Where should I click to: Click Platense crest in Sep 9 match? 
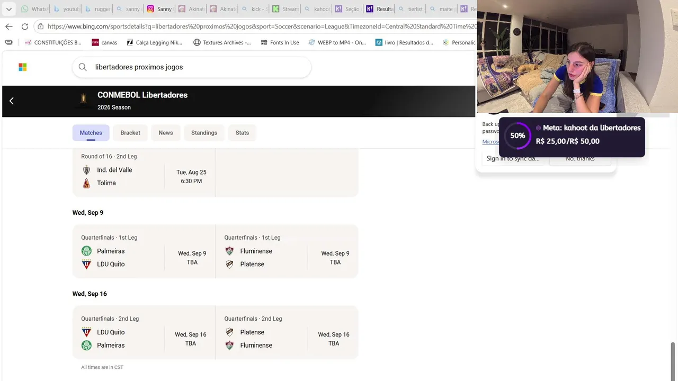point(229,264)
